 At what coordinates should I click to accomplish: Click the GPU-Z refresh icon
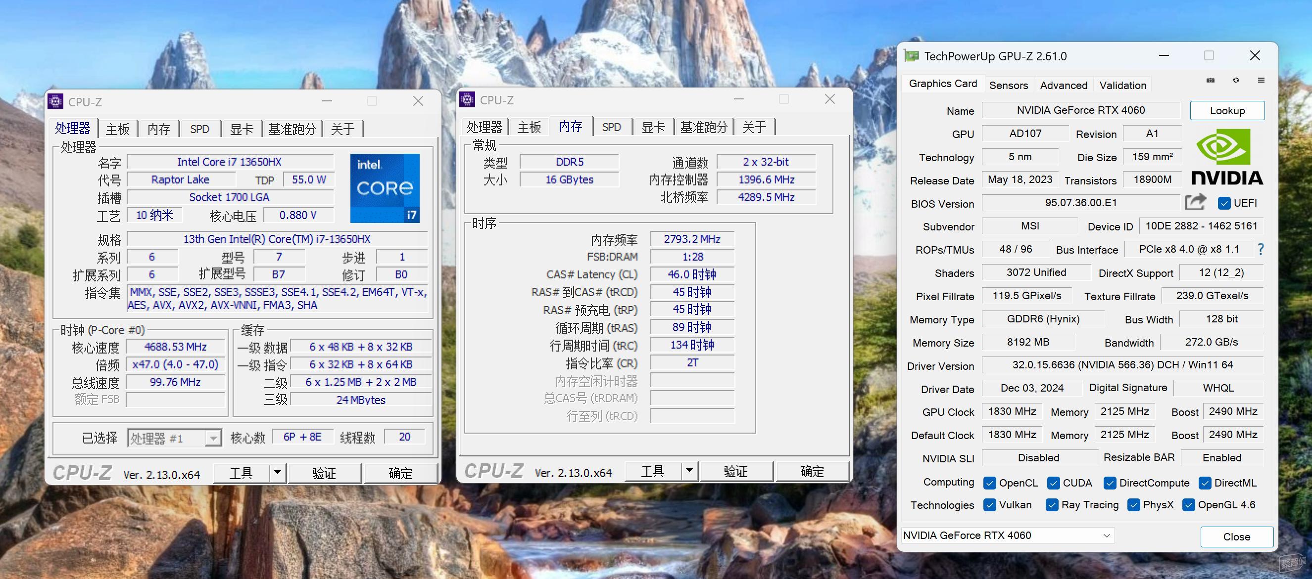(1236, 81)
